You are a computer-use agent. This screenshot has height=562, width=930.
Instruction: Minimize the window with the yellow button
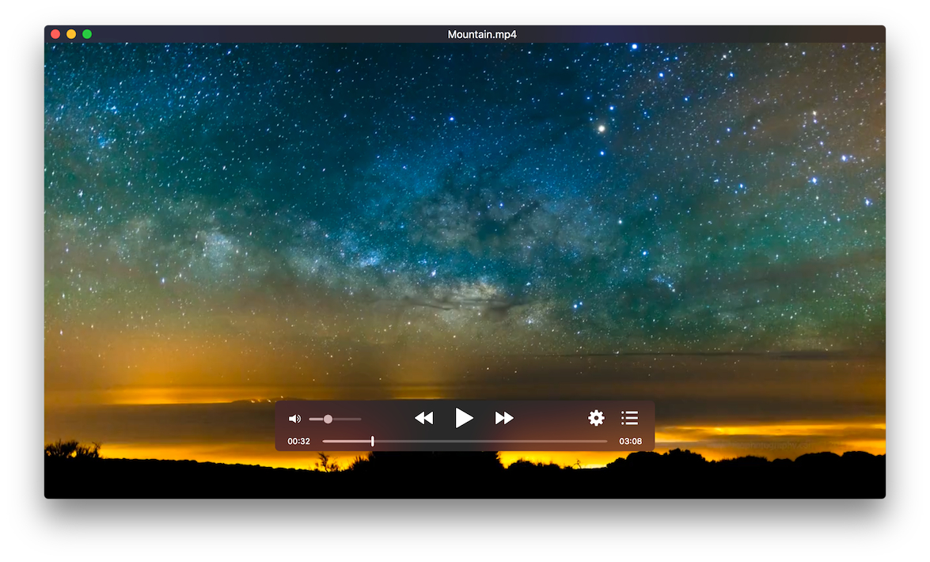tap(71, 34)
